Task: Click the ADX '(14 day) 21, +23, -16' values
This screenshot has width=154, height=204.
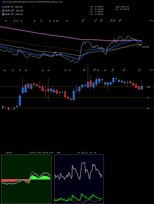Action: pyautogui.click(x=86, y=153)
